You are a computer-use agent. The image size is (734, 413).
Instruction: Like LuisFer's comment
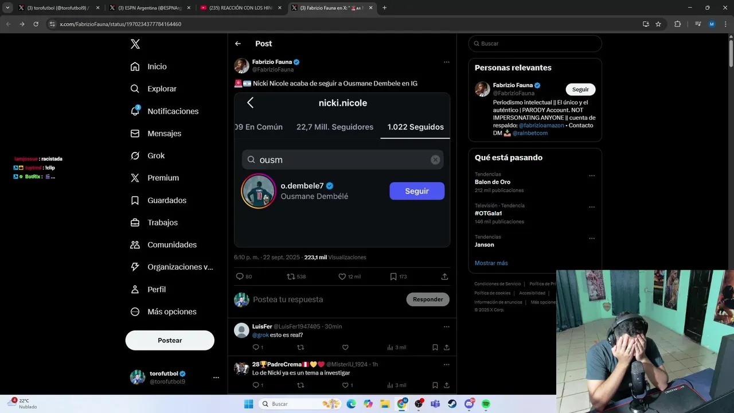click(x=345, y=347)
